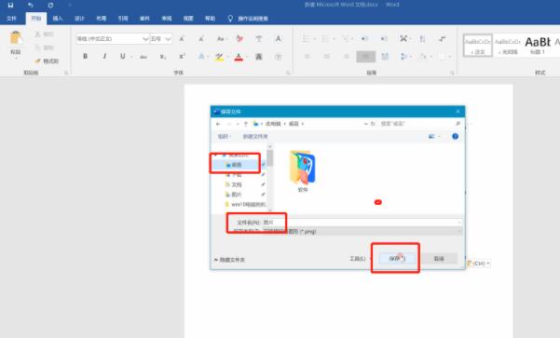Switch to the 插入 ribbon tab
This screenshot has width=560, height=338.
pos(58,19)
